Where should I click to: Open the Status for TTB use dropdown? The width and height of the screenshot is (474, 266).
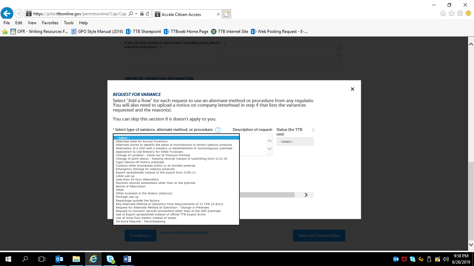pyautogui.click(x=295, y=142)
